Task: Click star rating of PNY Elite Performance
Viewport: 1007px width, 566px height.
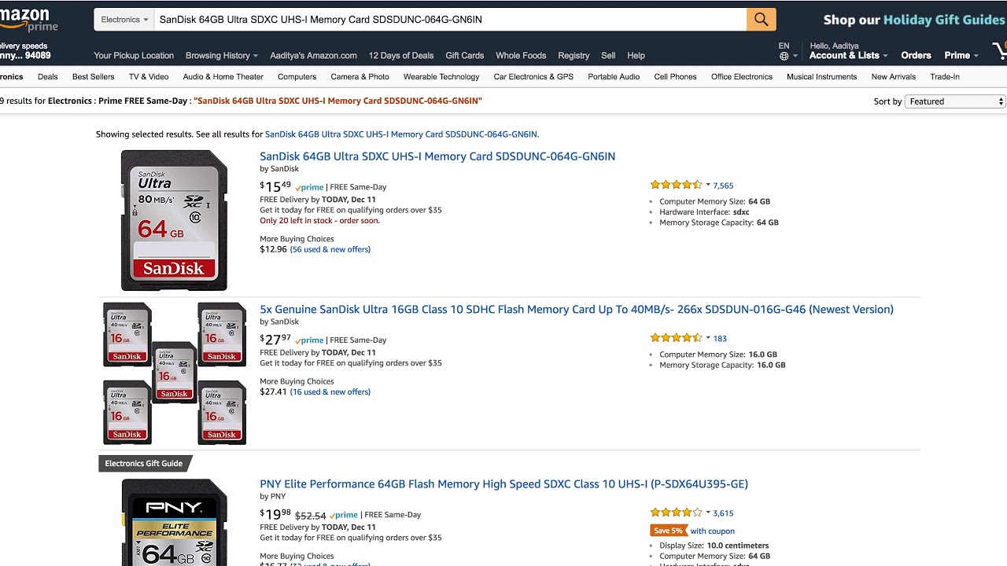Action: click(676, 513)
